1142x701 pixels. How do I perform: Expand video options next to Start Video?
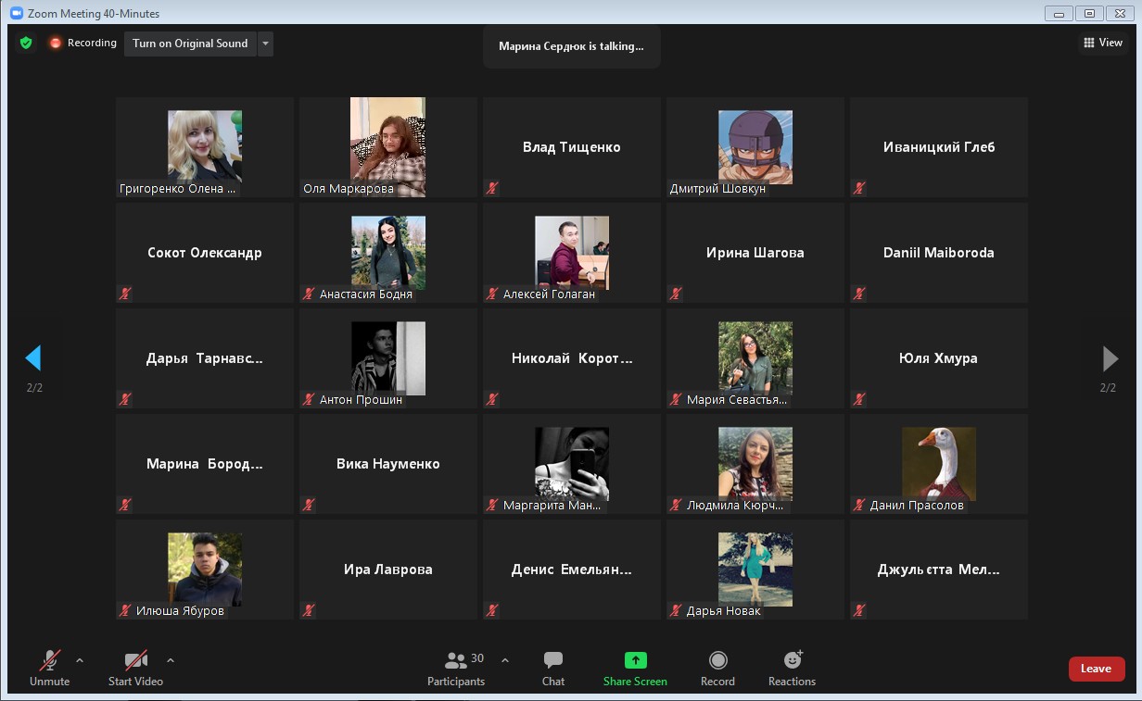coord(170,660)
